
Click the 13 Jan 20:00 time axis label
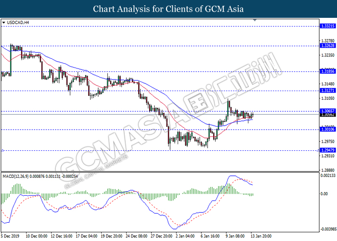pyautogui.click(x=260, y=236)
